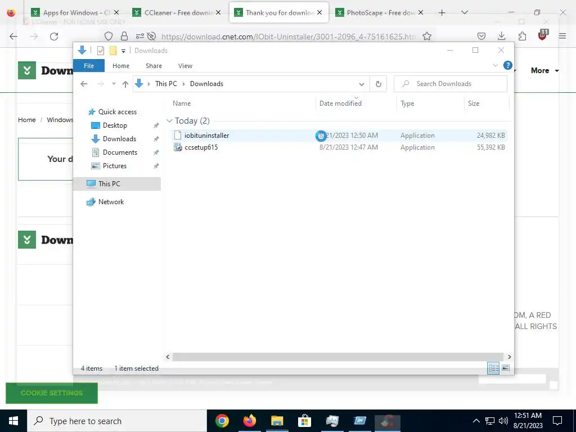This screenshot has height=432, width=576.
Task: Select Pictures in navigation pane
Action: coord(114,166)
